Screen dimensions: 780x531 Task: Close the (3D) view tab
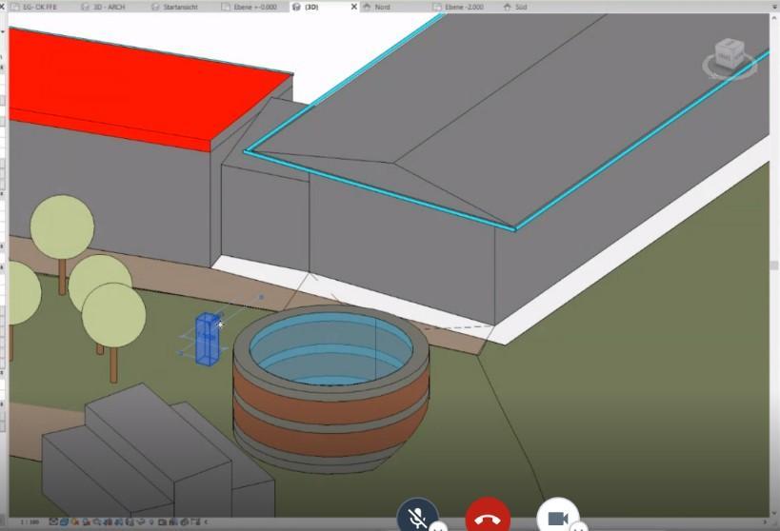pos(353,7)
